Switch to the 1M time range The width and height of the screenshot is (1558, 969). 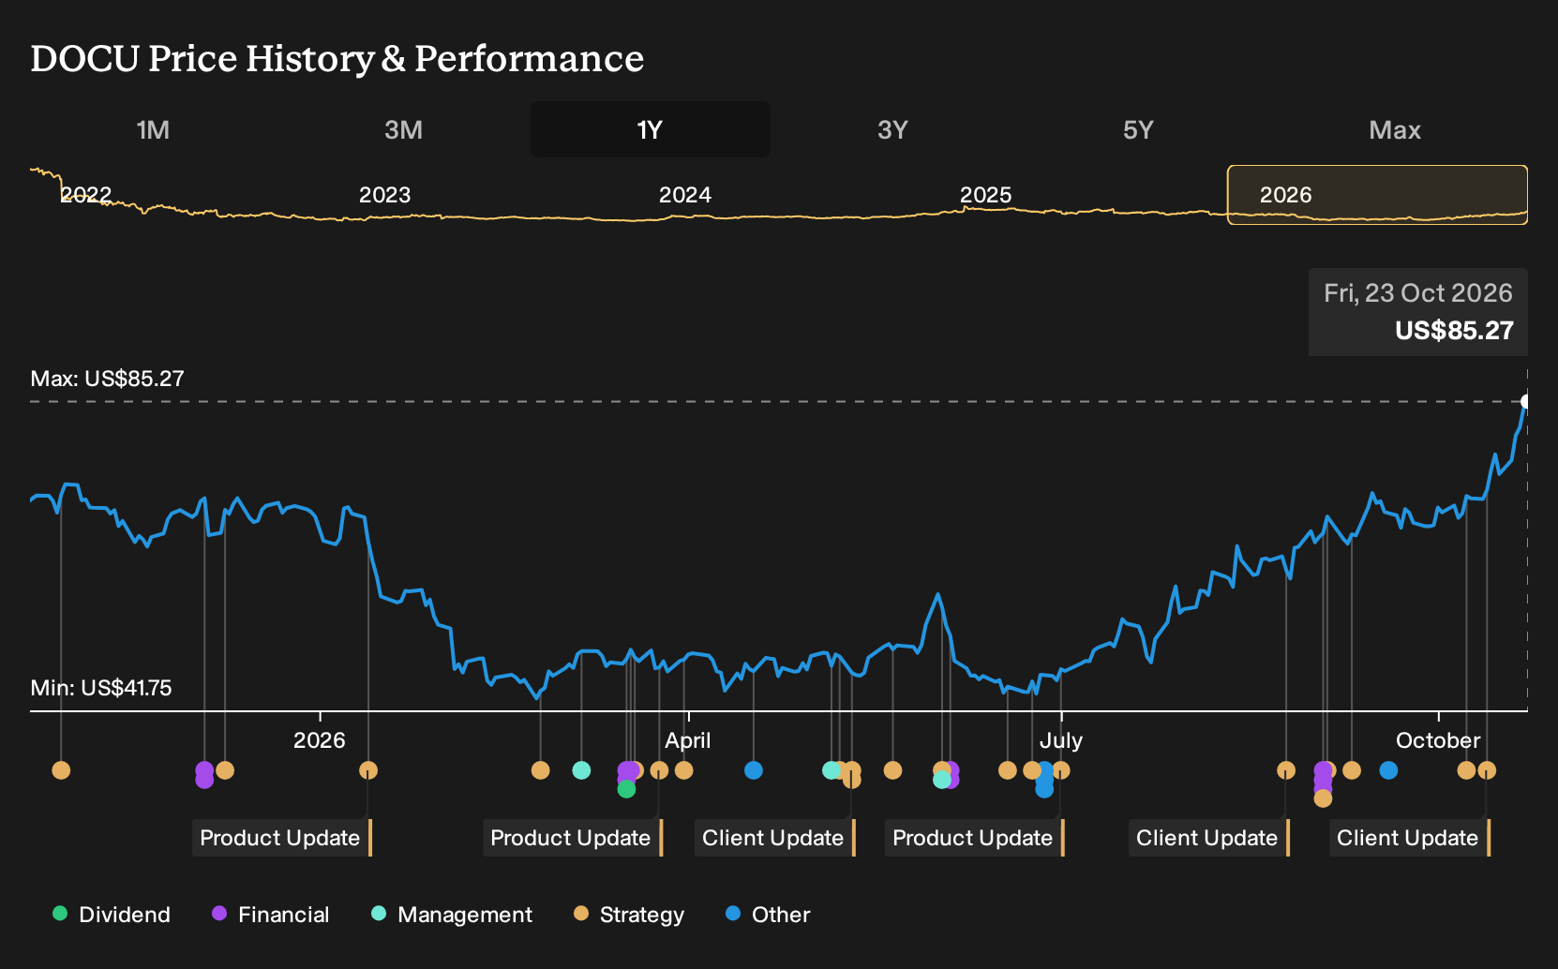tap(153, 129)
